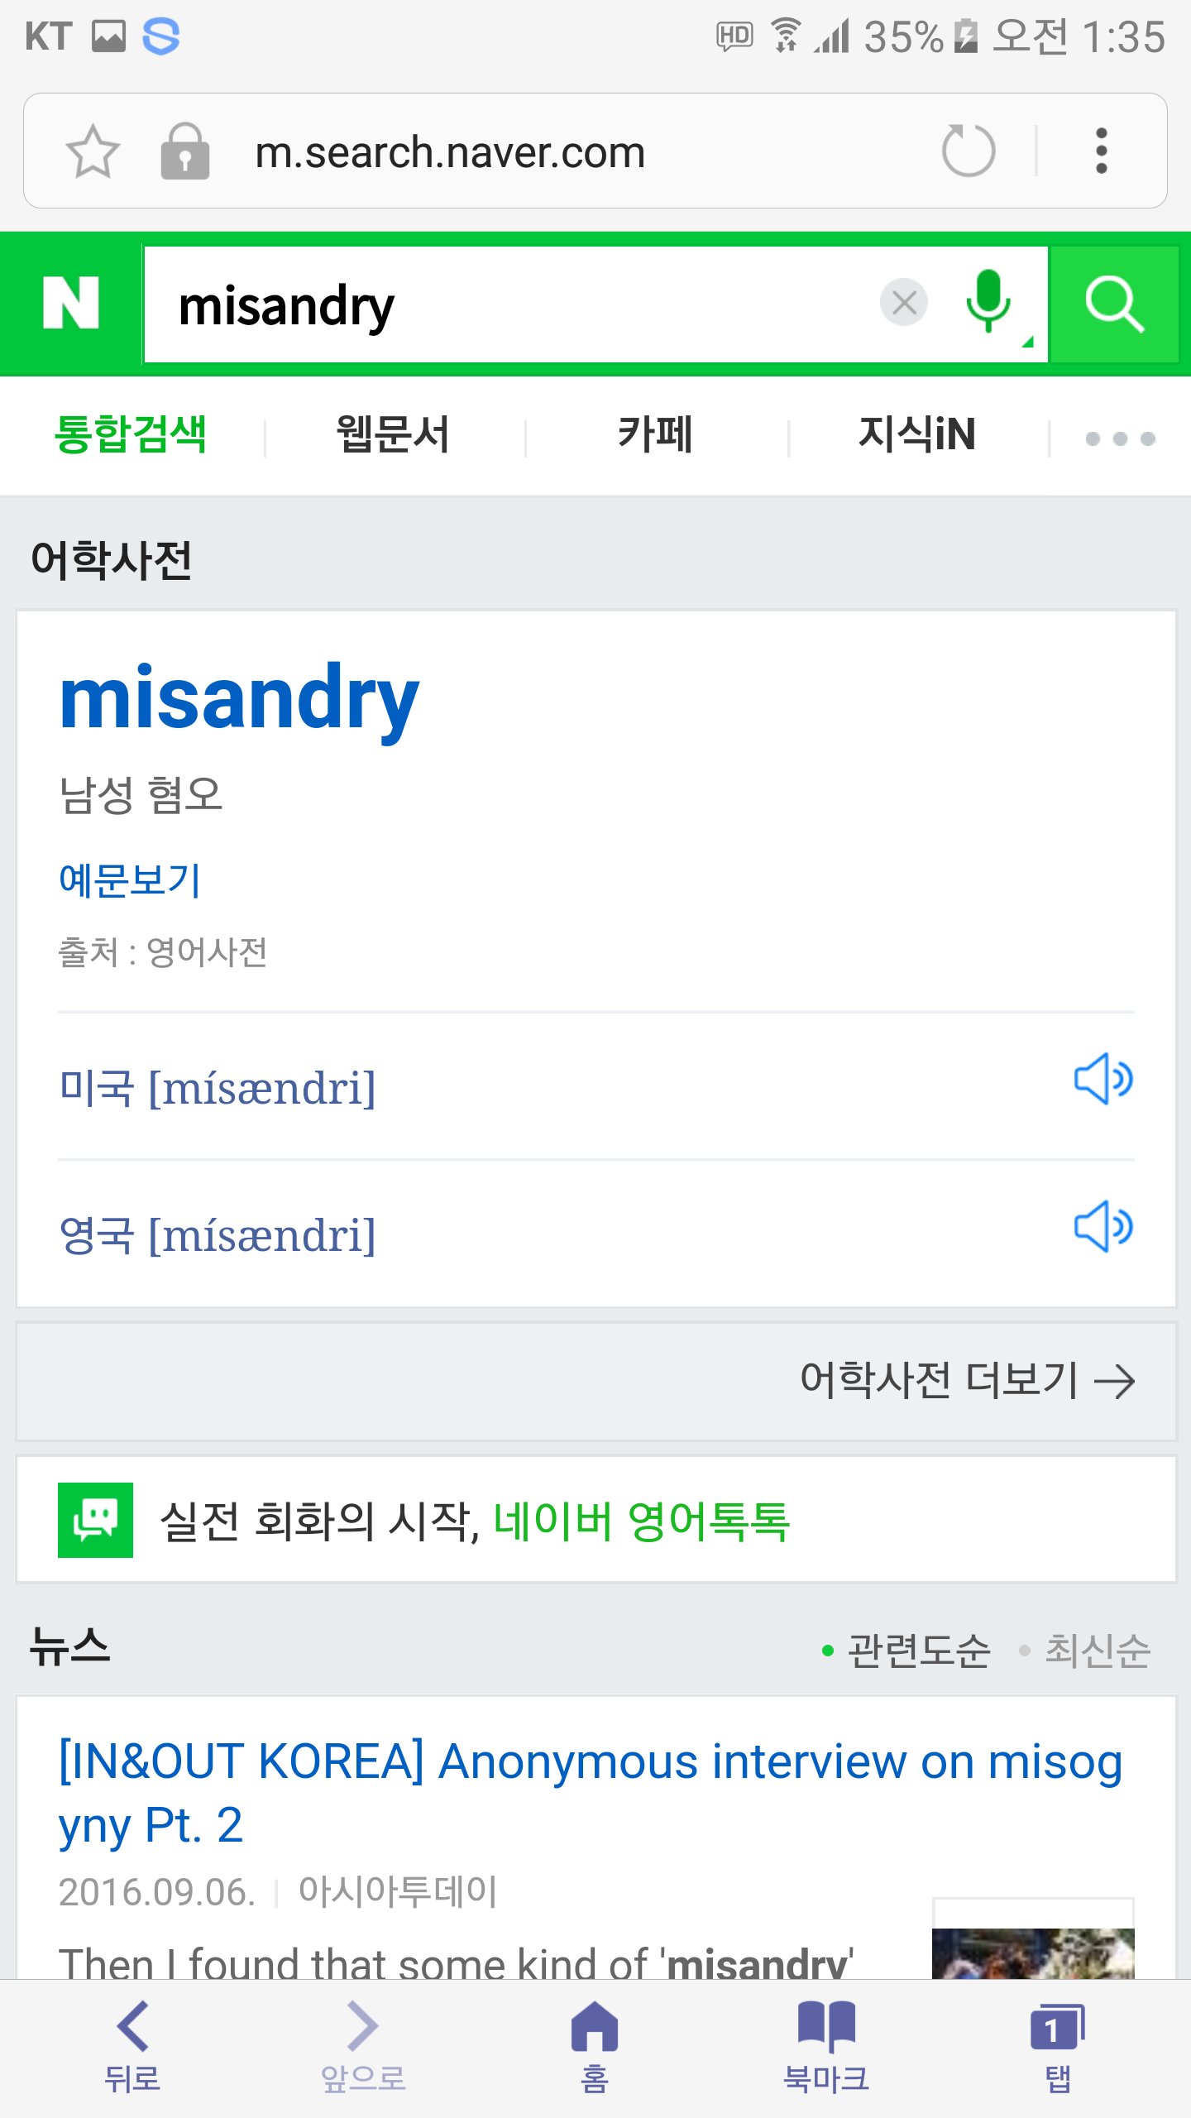Sort news by 최신순
The image size is (1191, 2118).
1097,1651
